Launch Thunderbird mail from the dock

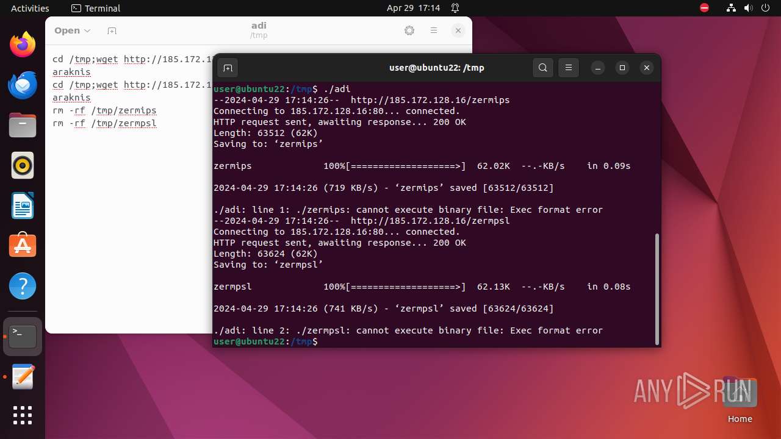pos(23,85)
